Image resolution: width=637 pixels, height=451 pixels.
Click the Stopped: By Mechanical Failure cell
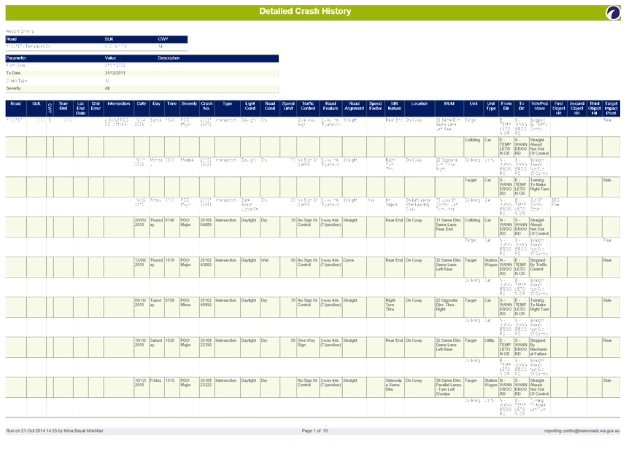(x=538, y=347)
